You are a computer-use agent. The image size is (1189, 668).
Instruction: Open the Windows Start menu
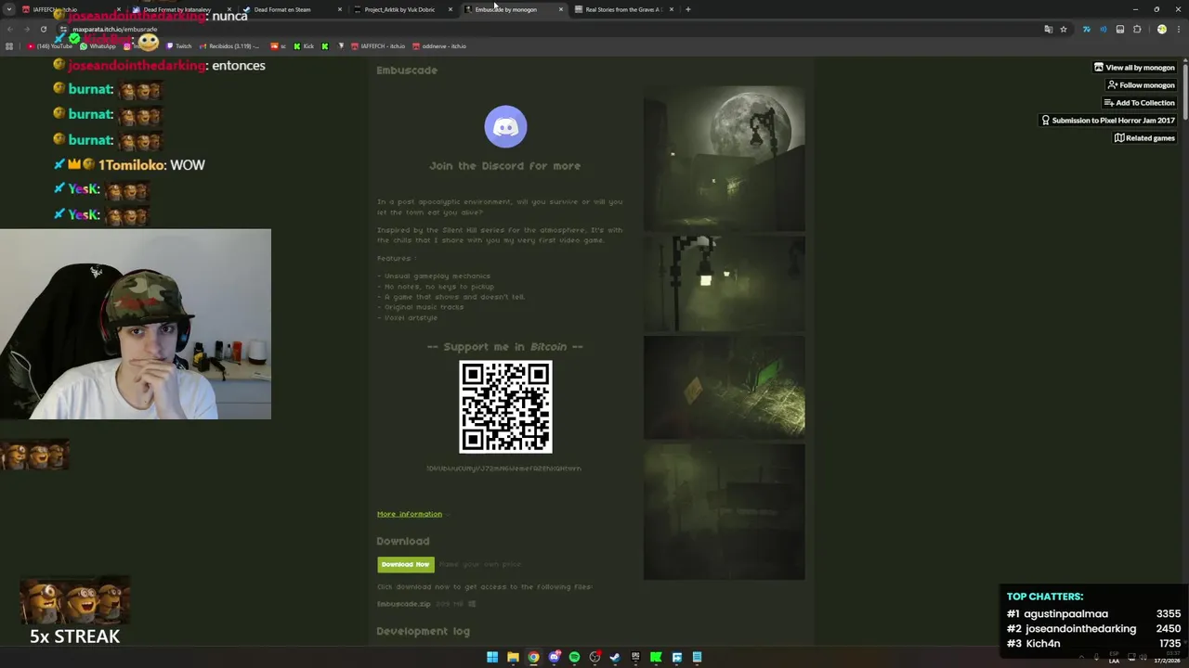[x=492, y=657]
